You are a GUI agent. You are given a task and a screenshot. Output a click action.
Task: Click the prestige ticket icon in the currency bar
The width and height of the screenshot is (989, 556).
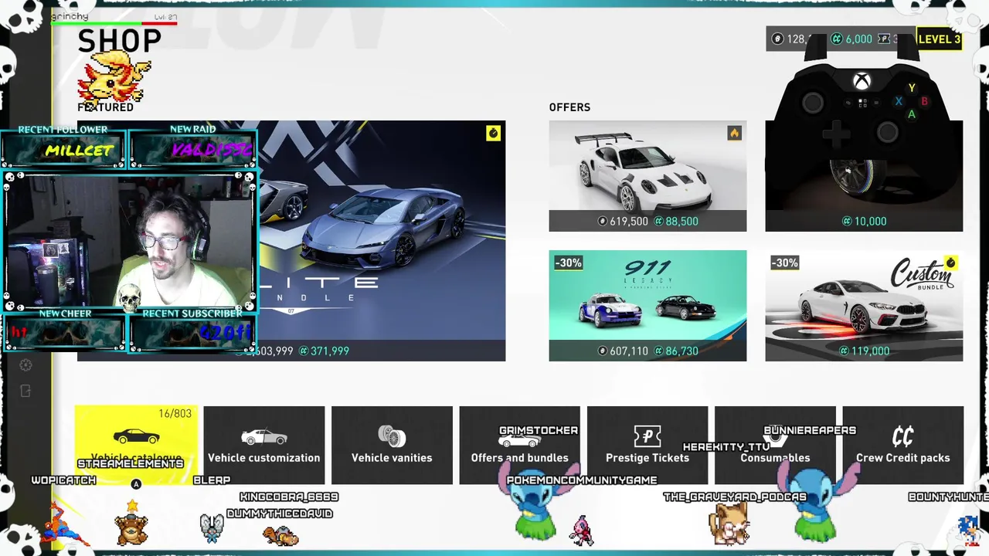885,39
